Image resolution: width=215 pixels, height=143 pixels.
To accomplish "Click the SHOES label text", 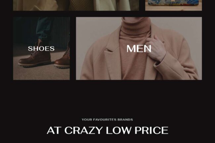I will [41, 49].
